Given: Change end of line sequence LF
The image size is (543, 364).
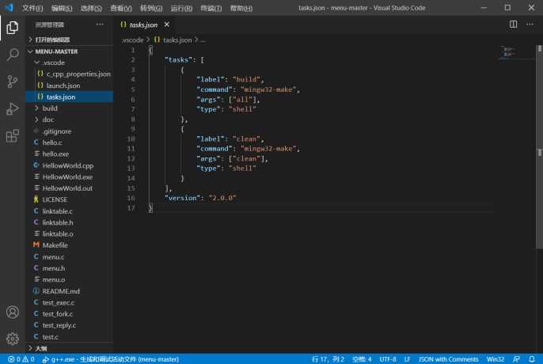Looking at the screenshot, I should coord(407,359).
